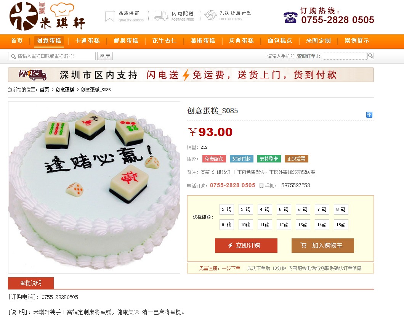The height and width of the screenshot is (320, 404).
Task: Click the mobile phone icon near 手机
Action: [x=261, y=186]
